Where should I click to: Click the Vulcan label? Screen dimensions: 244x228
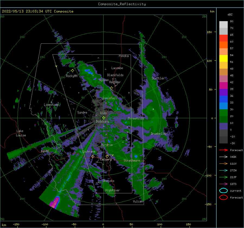(138, 201)
